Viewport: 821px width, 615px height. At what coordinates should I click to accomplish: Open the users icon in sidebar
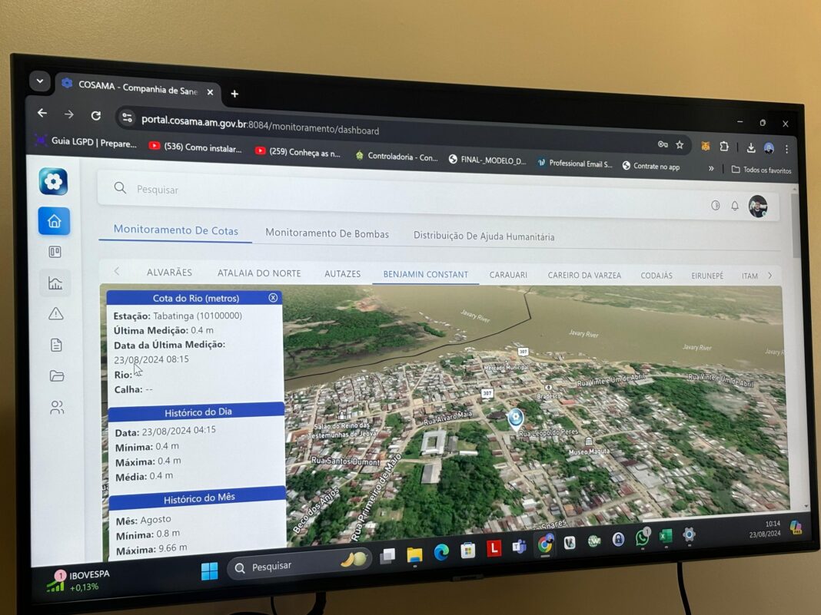pyautogui.click(x=57, y=408)
